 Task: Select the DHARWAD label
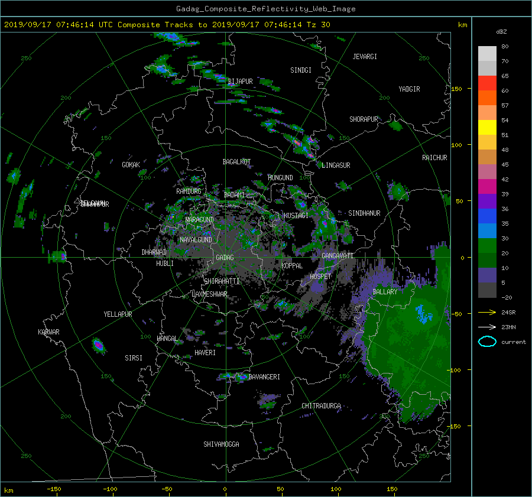pos(154,252)
